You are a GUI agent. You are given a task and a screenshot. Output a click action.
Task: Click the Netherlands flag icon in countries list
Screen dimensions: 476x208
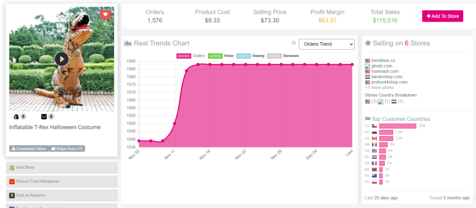pyautogui.click(x=374, y=157)
